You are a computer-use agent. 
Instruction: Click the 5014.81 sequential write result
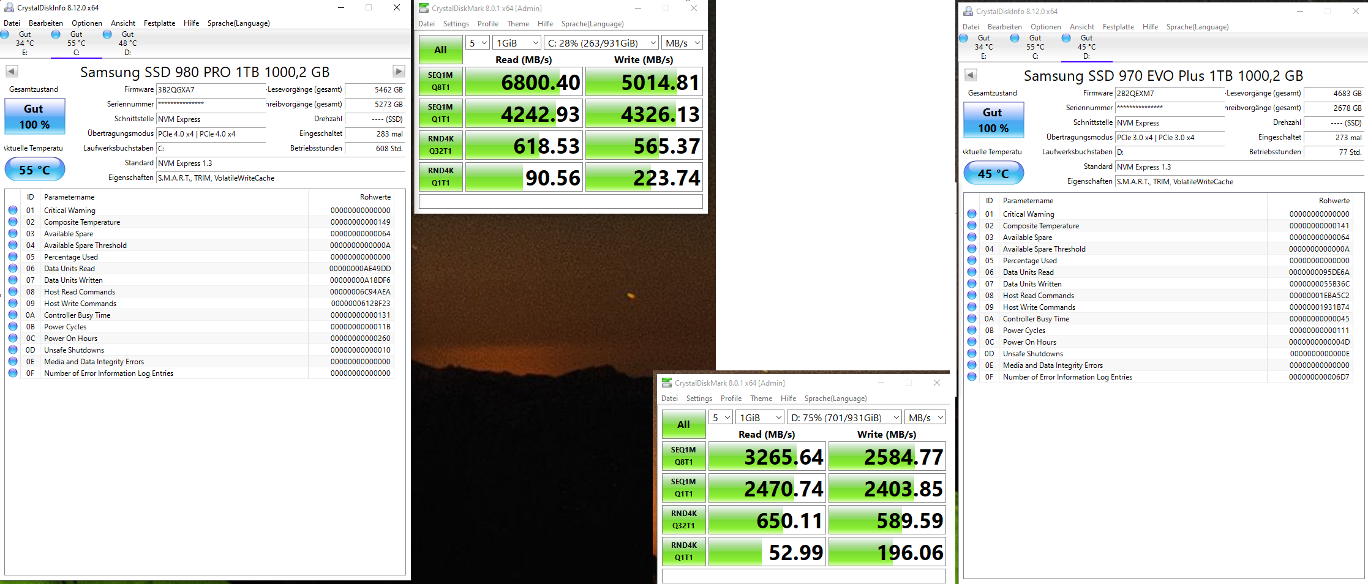click(x=644, y=82)
